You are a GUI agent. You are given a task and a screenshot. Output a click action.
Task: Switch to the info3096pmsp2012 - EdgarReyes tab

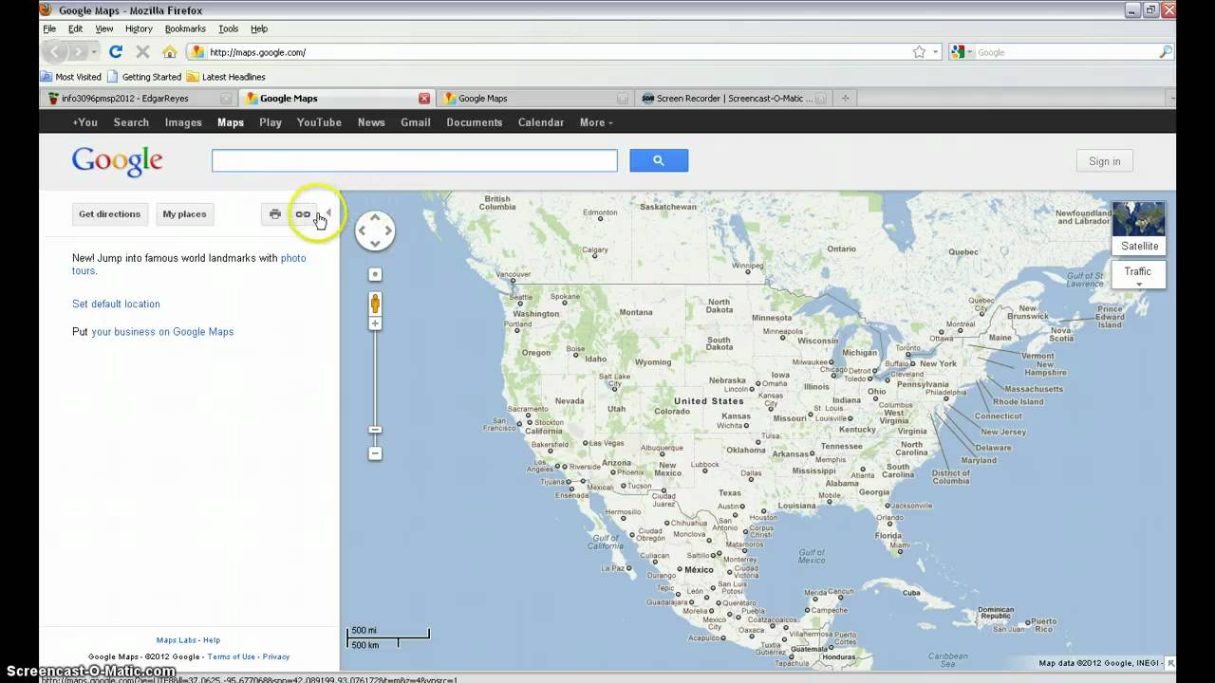140,98
